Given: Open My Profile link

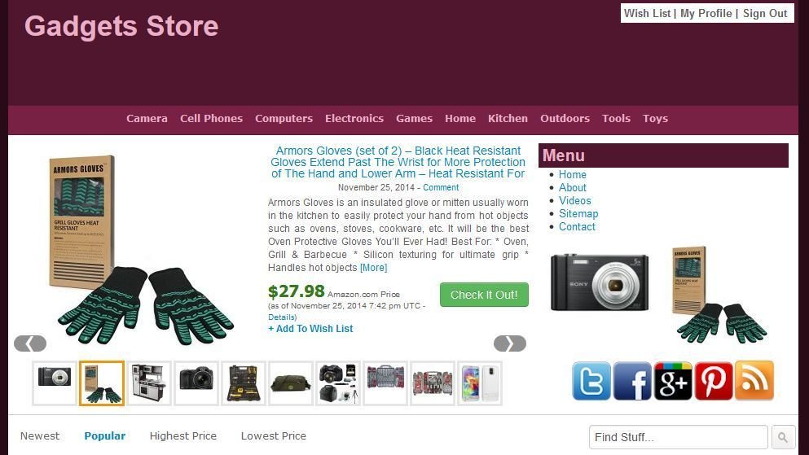Looking at the screenshot, I should [706, 13].
